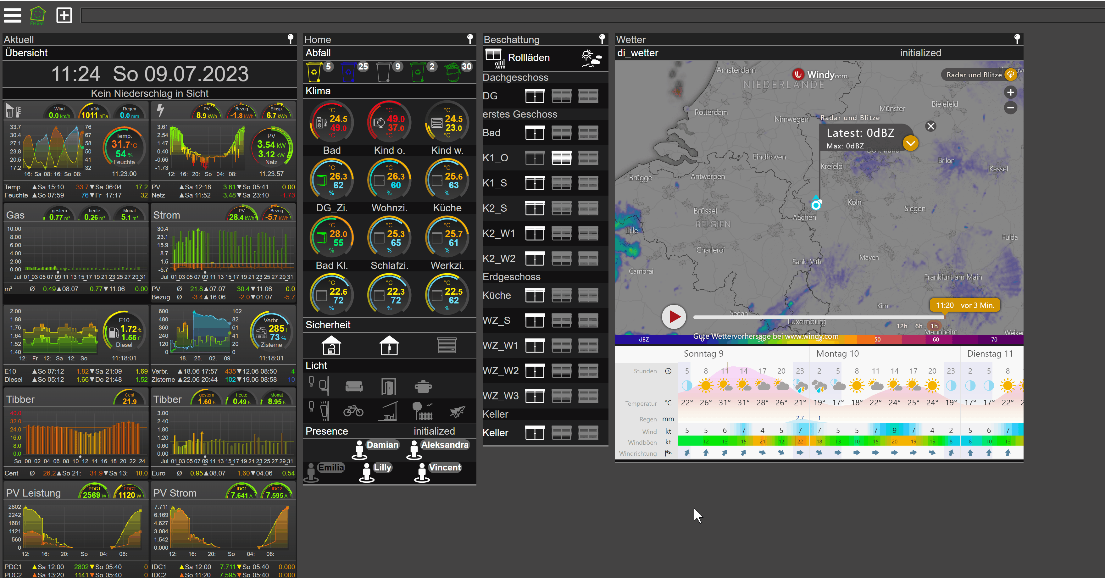This screenshot has height=578, width=1105.
Task: Toggle presence for Lilly
Action: point(375,472)
